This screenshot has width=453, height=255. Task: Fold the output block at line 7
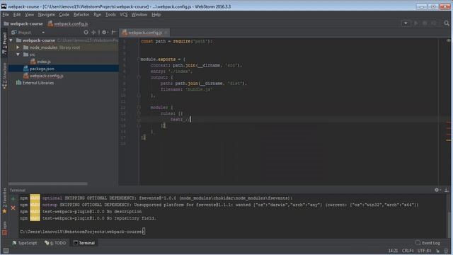click(139, 77)
